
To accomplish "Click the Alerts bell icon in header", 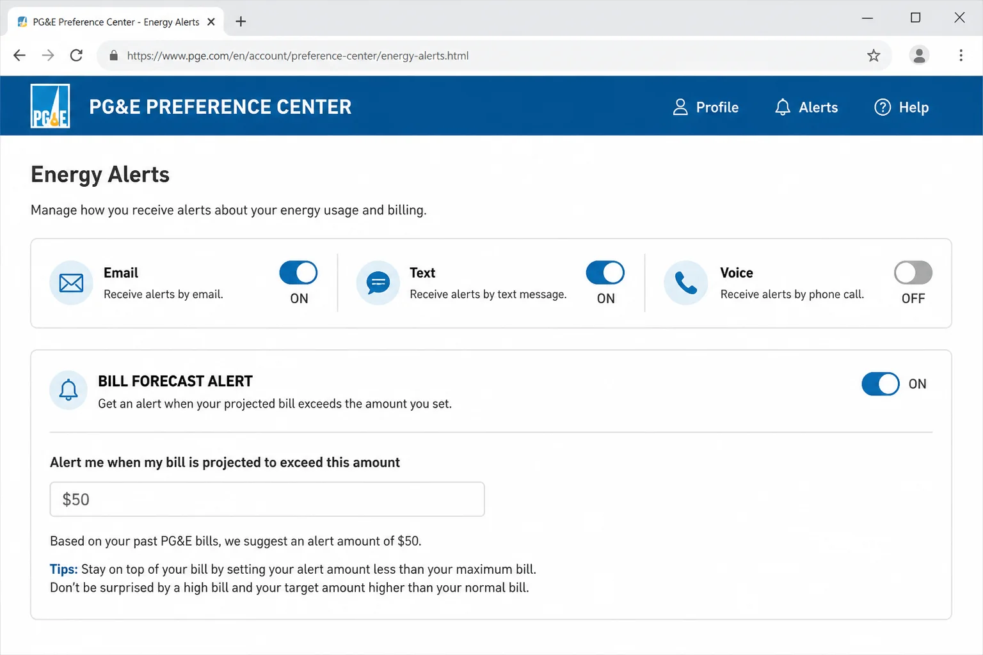I will 783,107.
